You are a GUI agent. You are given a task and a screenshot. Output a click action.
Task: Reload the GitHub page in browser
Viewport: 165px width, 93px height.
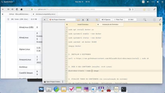17,9
